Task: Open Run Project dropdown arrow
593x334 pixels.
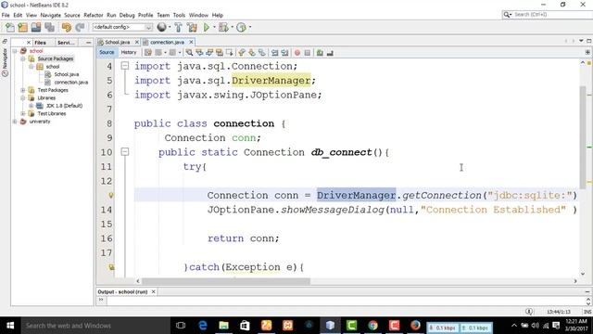Action: click(214, 27)
